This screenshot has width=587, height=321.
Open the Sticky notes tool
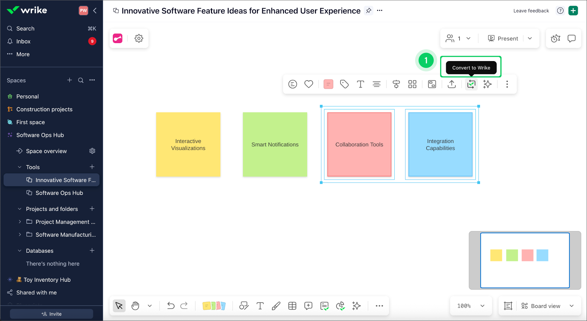tap(214, 306)
